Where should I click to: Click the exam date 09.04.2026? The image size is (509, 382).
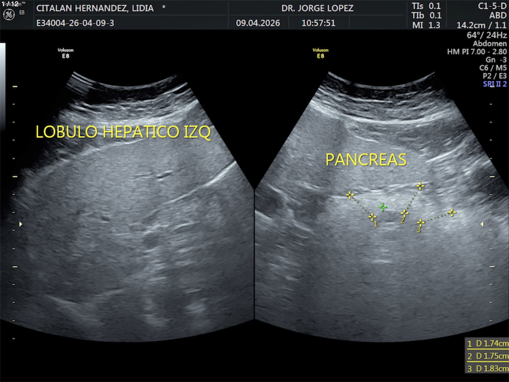pyautogui.click(x=258, y=23)
